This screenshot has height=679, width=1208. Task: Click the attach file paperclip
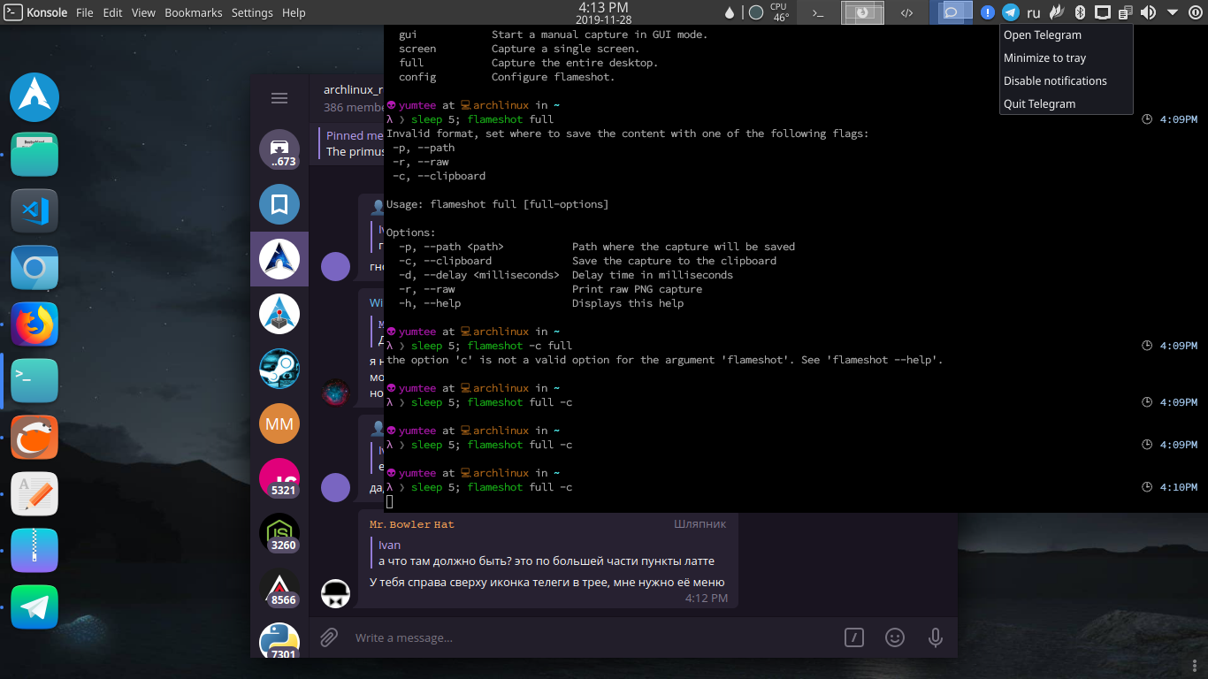click(x=329, y=637)
